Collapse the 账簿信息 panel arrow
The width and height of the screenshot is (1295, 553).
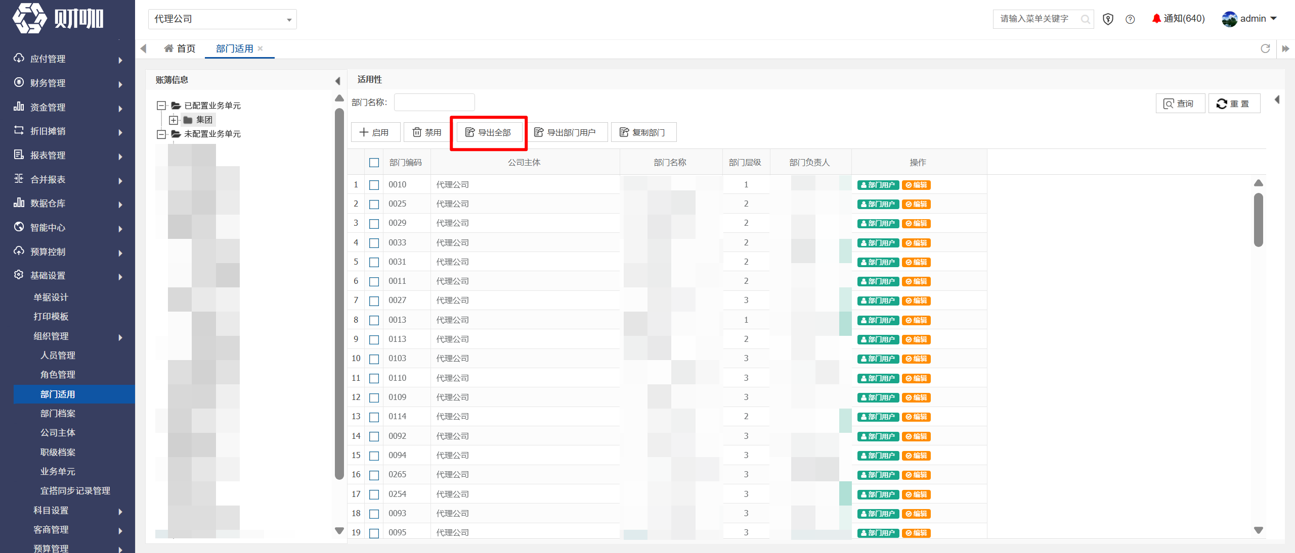337,81
